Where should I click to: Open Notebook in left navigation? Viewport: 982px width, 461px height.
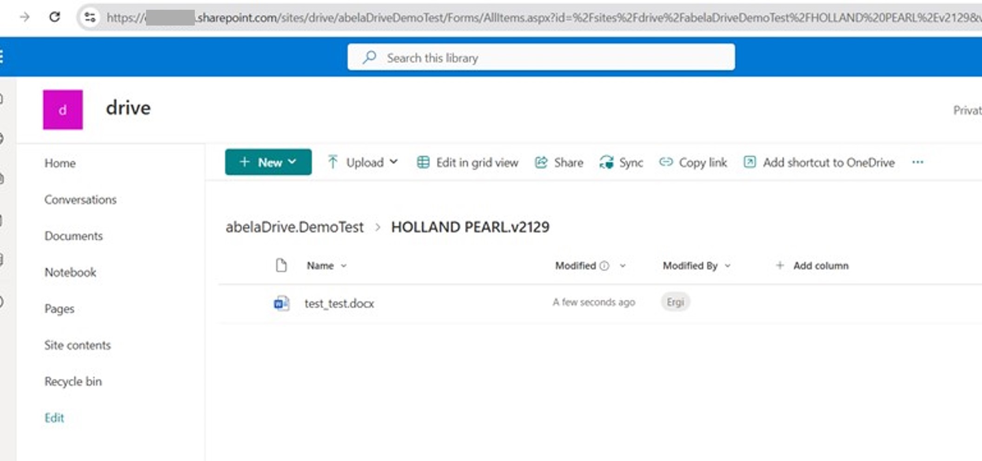tap(70, 272)
